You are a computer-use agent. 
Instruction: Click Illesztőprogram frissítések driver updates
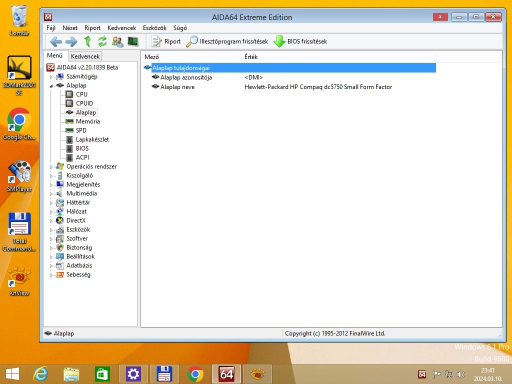point(227,41)
